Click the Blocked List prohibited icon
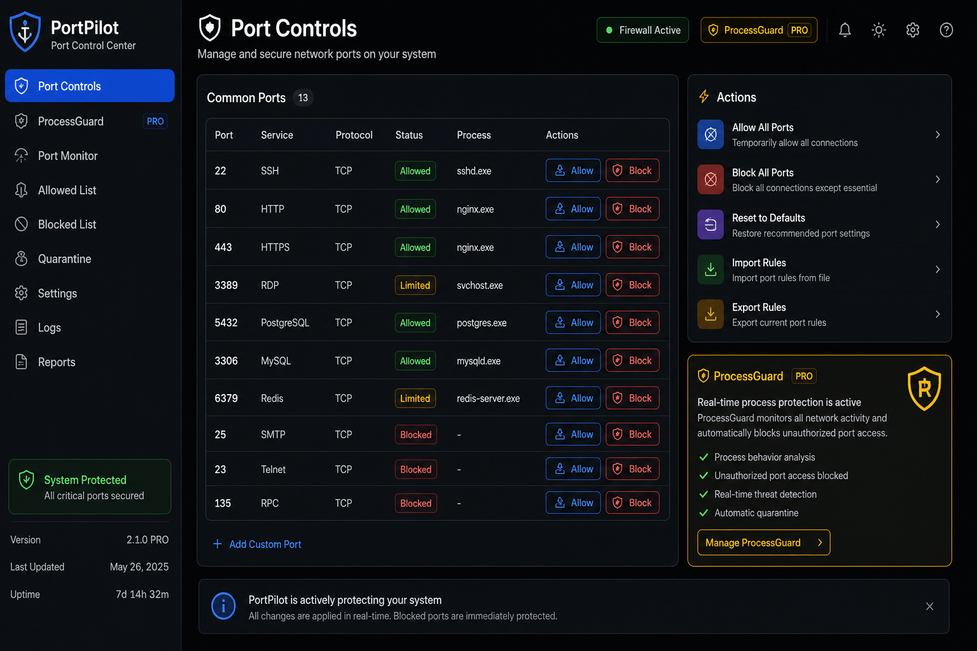Screen dimensions: 977x651 [x=21, y=224]
